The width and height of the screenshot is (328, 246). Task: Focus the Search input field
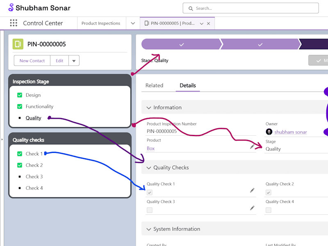[251, 8]
